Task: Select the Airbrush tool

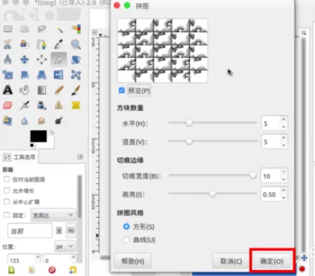Action: tap(24, 106)
